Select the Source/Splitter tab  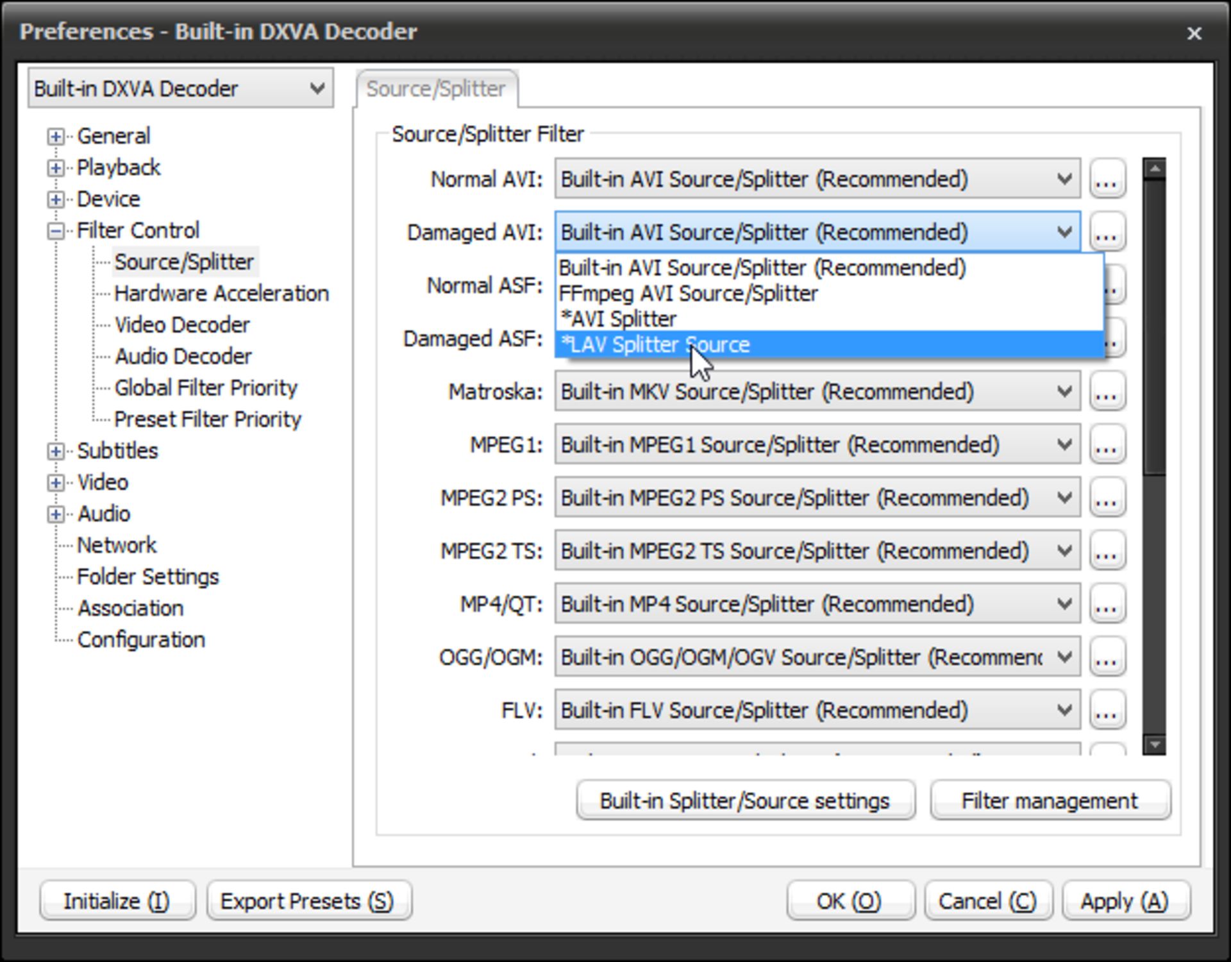tap(436, 89)
